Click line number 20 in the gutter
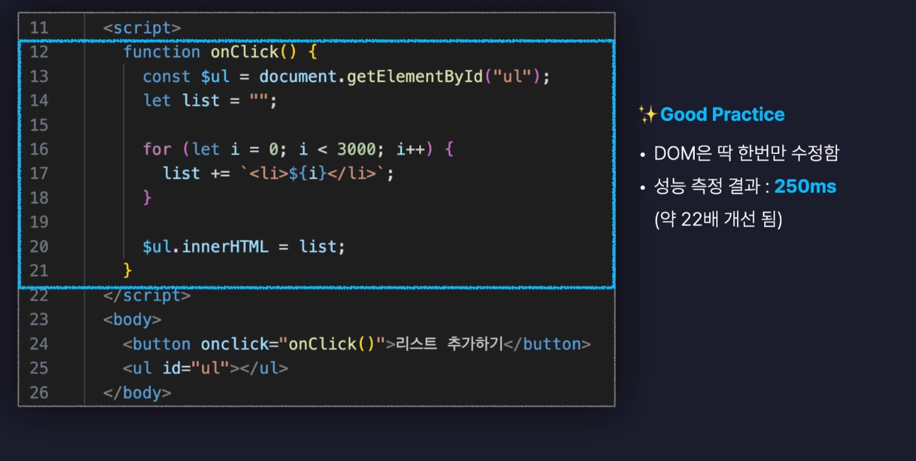 coord(38,247)
